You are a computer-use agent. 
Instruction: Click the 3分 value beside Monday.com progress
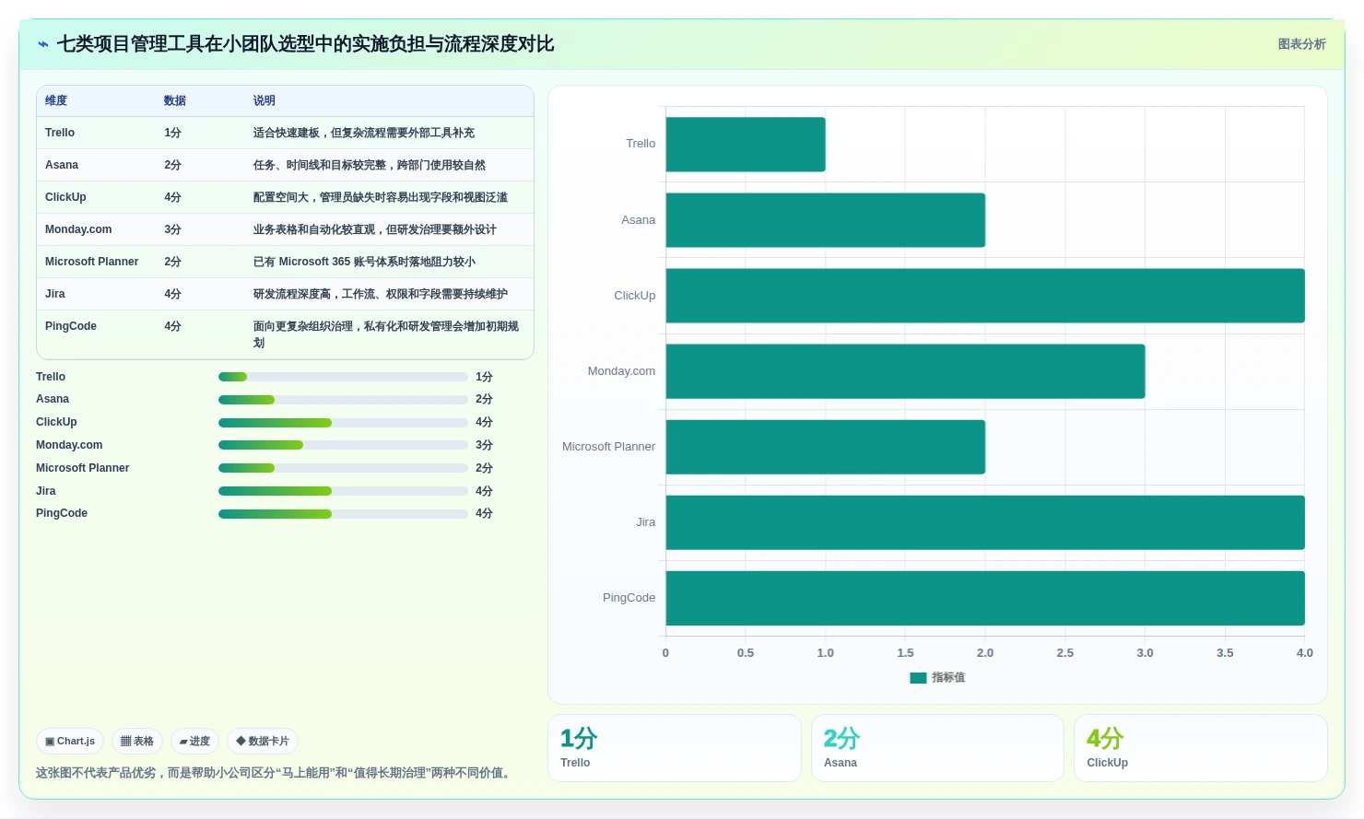coord(484,445)
